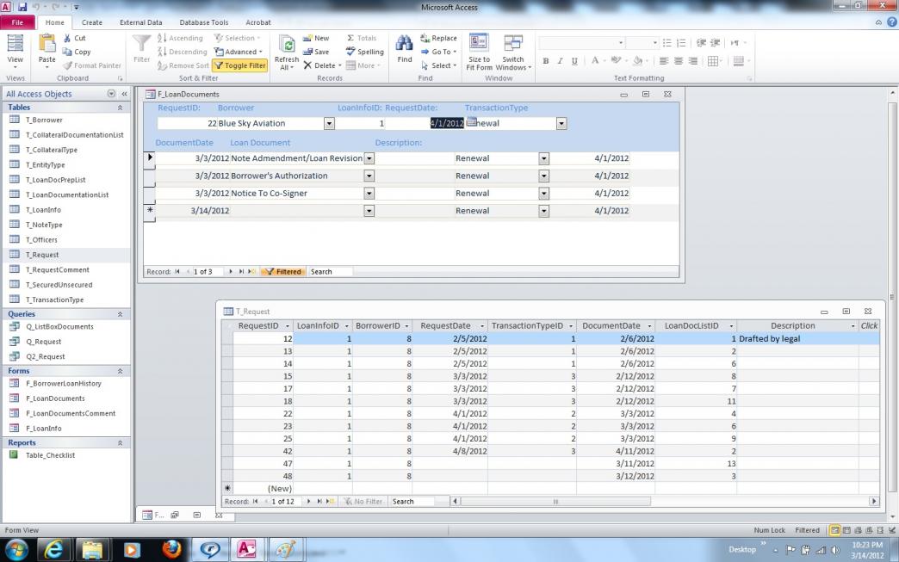Image resolution: width=899 pixels, height=562 pixels.
Task: Center align text
Action: coord(679,61)
